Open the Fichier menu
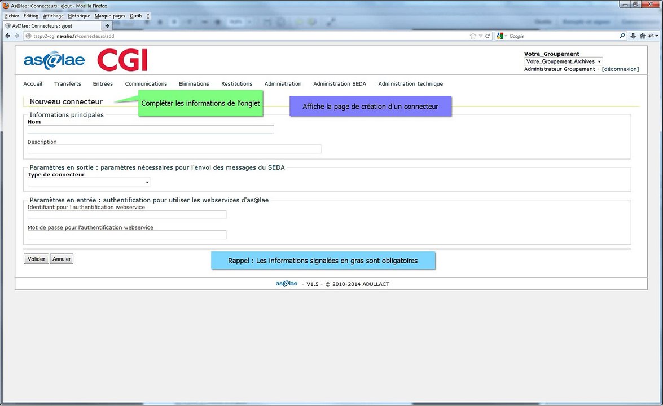 [x=12, y=16]
